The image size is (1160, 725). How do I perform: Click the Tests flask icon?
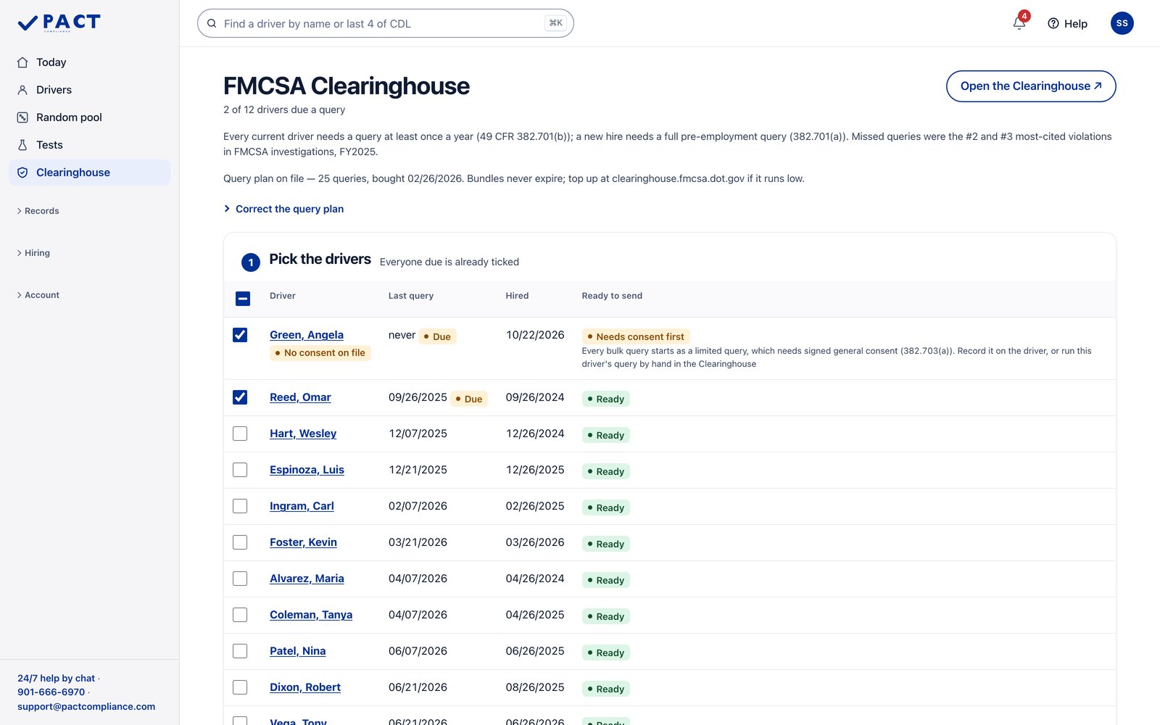click(x=22, y=145)
